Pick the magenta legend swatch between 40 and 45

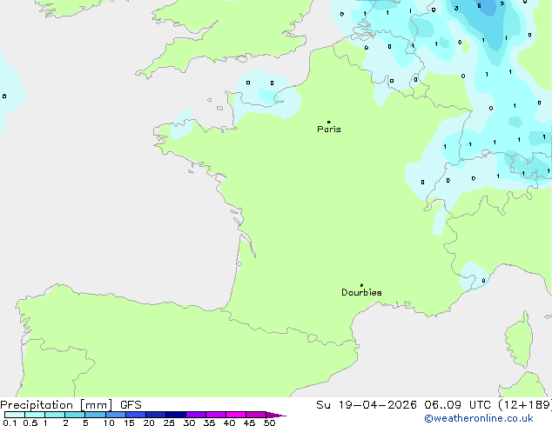[236, 415]
